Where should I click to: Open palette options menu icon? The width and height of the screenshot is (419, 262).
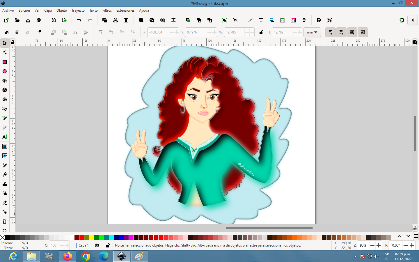point(416,236)
